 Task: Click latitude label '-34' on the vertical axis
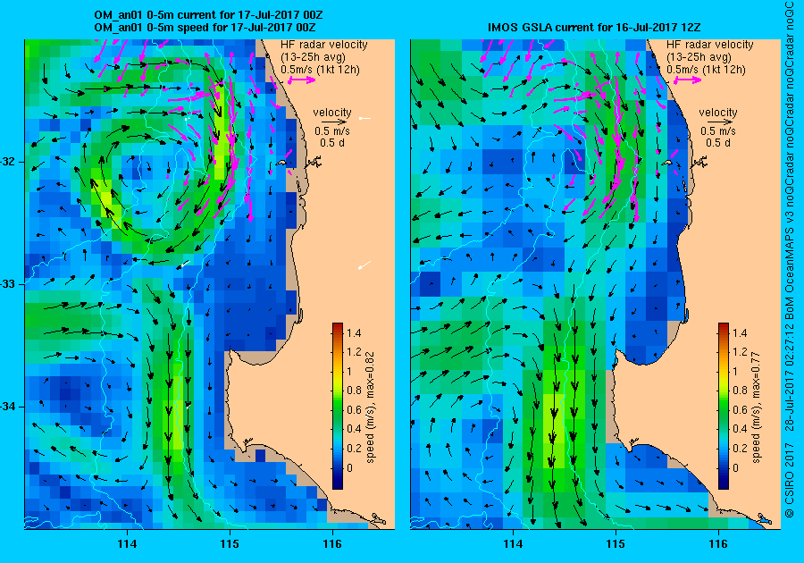tap(9, 407)
